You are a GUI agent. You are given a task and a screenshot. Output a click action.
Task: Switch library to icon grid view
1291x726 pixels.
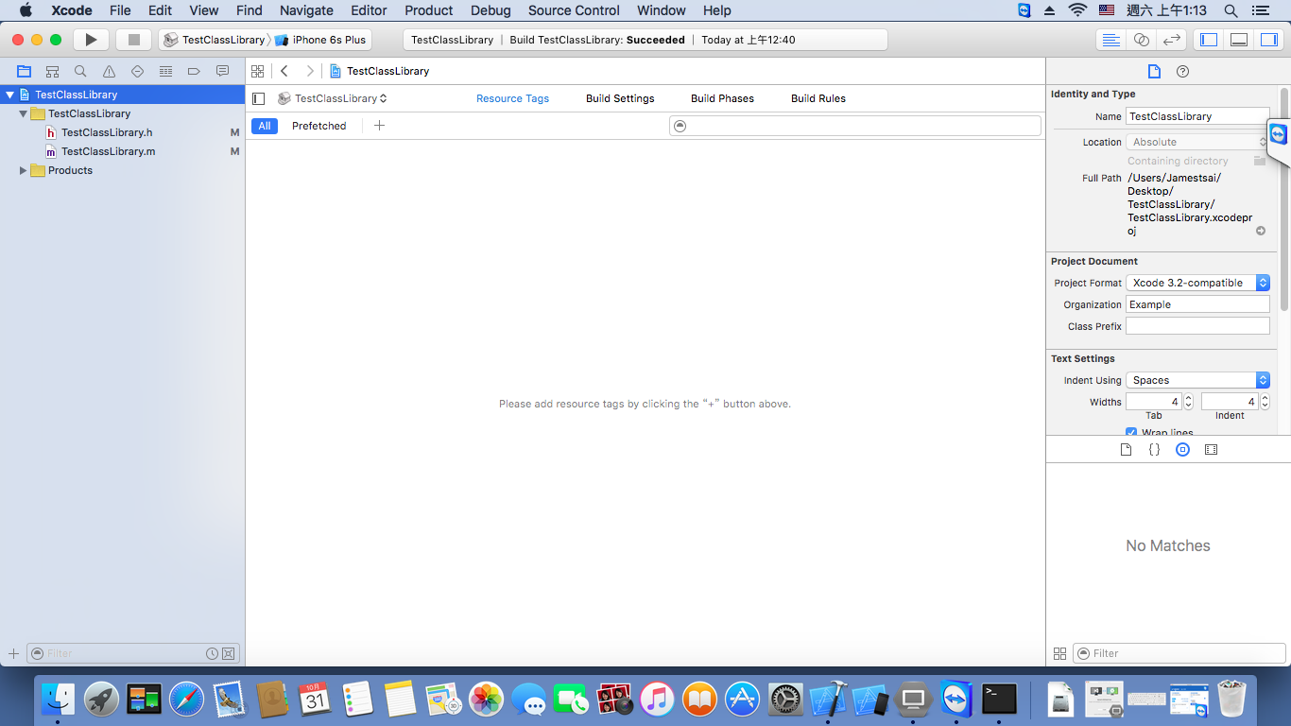pos(1059,653)
